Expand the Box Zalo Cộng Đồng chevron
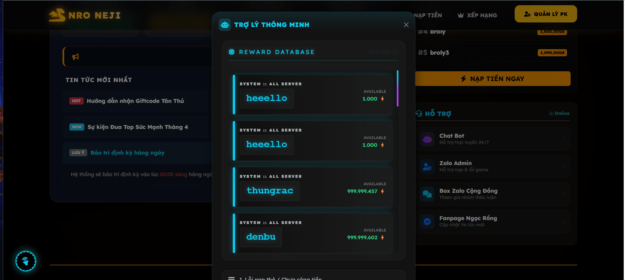This screenshot has height=280, width=625. [564, 194]
